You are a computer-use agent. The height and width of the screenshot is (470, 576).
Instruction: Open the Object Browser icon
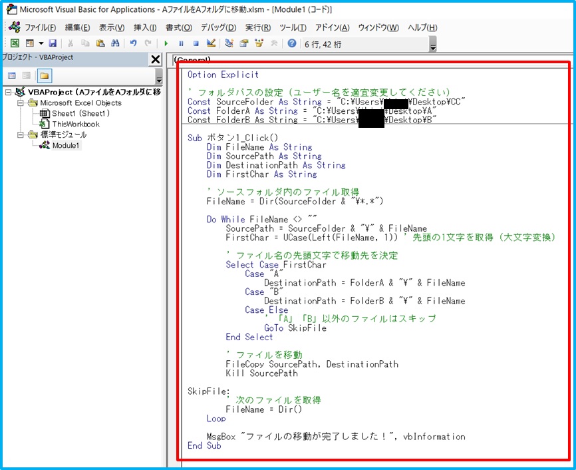point(259,43)
